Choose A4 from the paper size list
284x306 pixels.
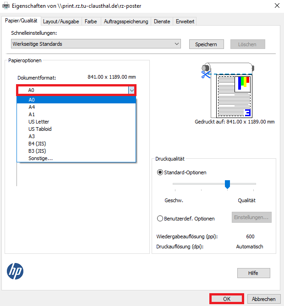(x=32, y=107)
